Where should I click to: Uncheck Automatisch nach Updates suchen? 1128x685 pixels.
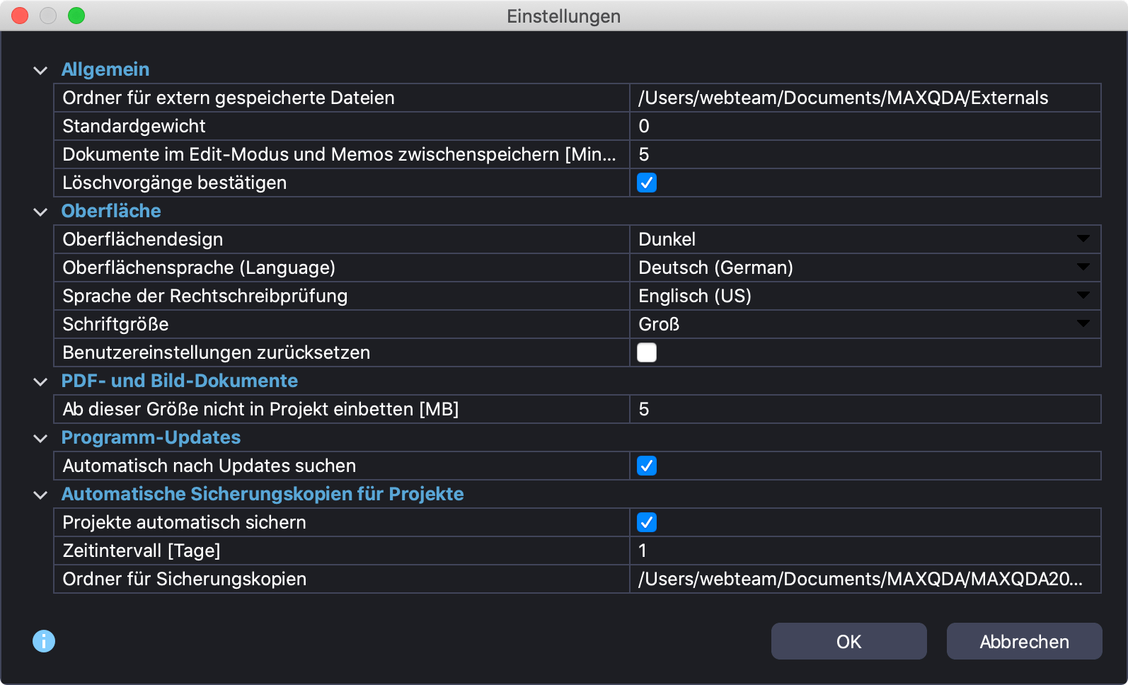pos(646,466)
